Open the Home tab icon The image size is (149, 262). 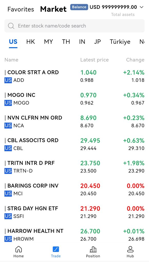tap(18, 249)
